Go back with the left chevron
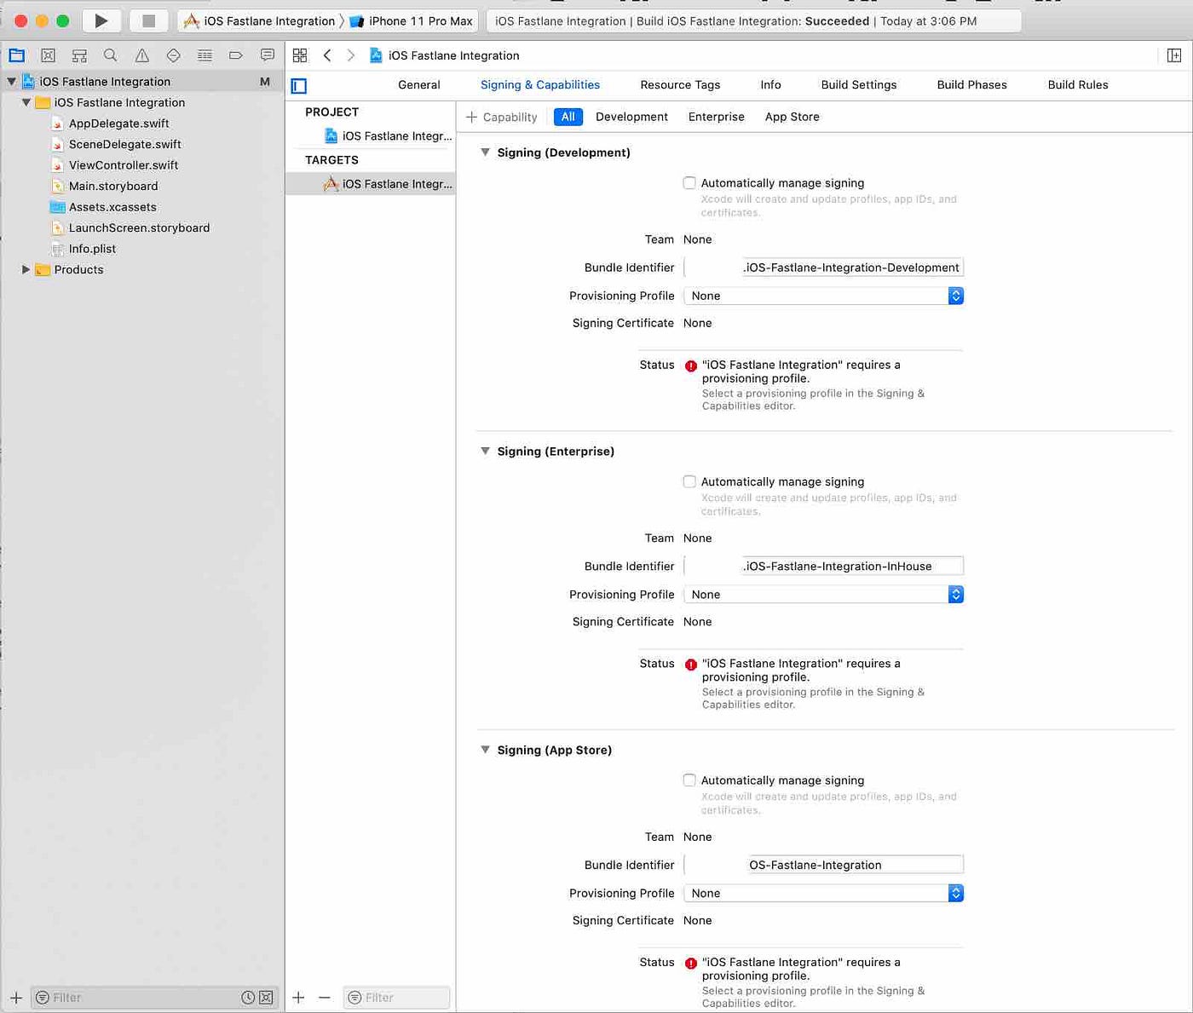1193x1013 pixels. (x=327, y=55)
